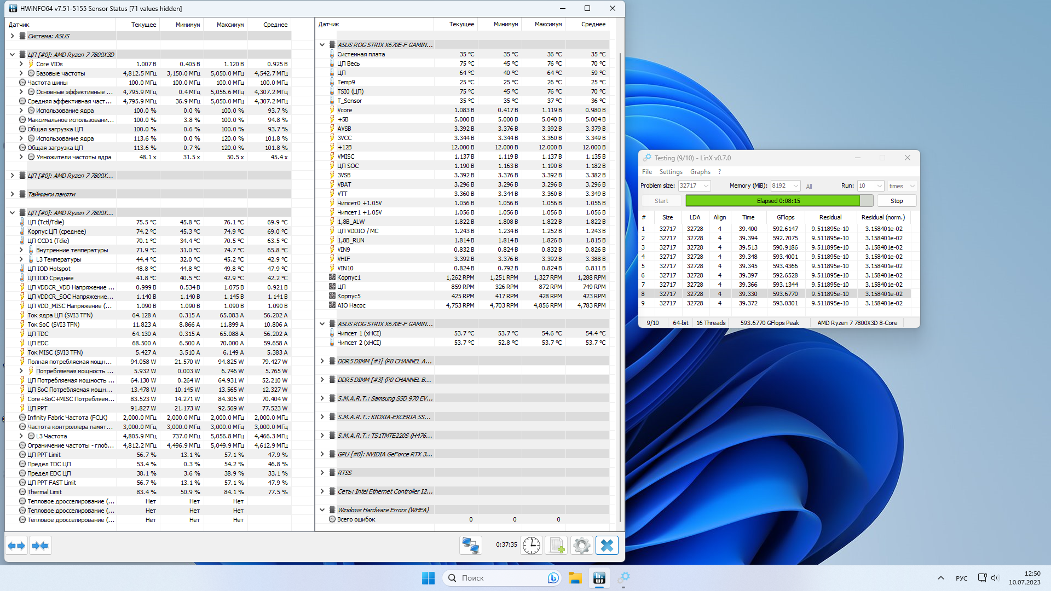The width and height of the screenshot is (1051, 591).
Task: Open the Settings menu in LinX
Action: click(x=671, y=172)
